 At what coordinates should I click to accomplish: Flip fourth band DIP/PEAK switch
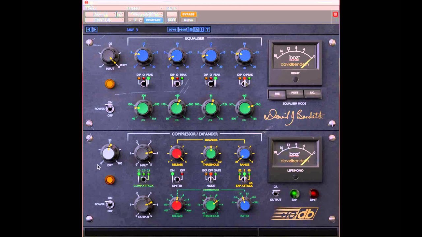point(244,83)
